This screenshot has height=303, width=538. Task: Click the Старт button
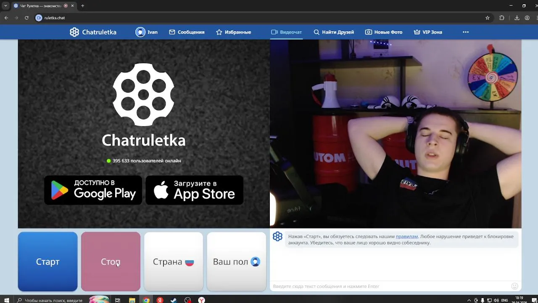point(47,261)
